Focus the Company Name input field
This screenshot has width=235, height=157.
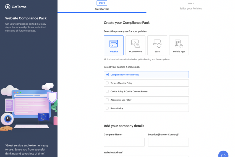pos(124,142)
